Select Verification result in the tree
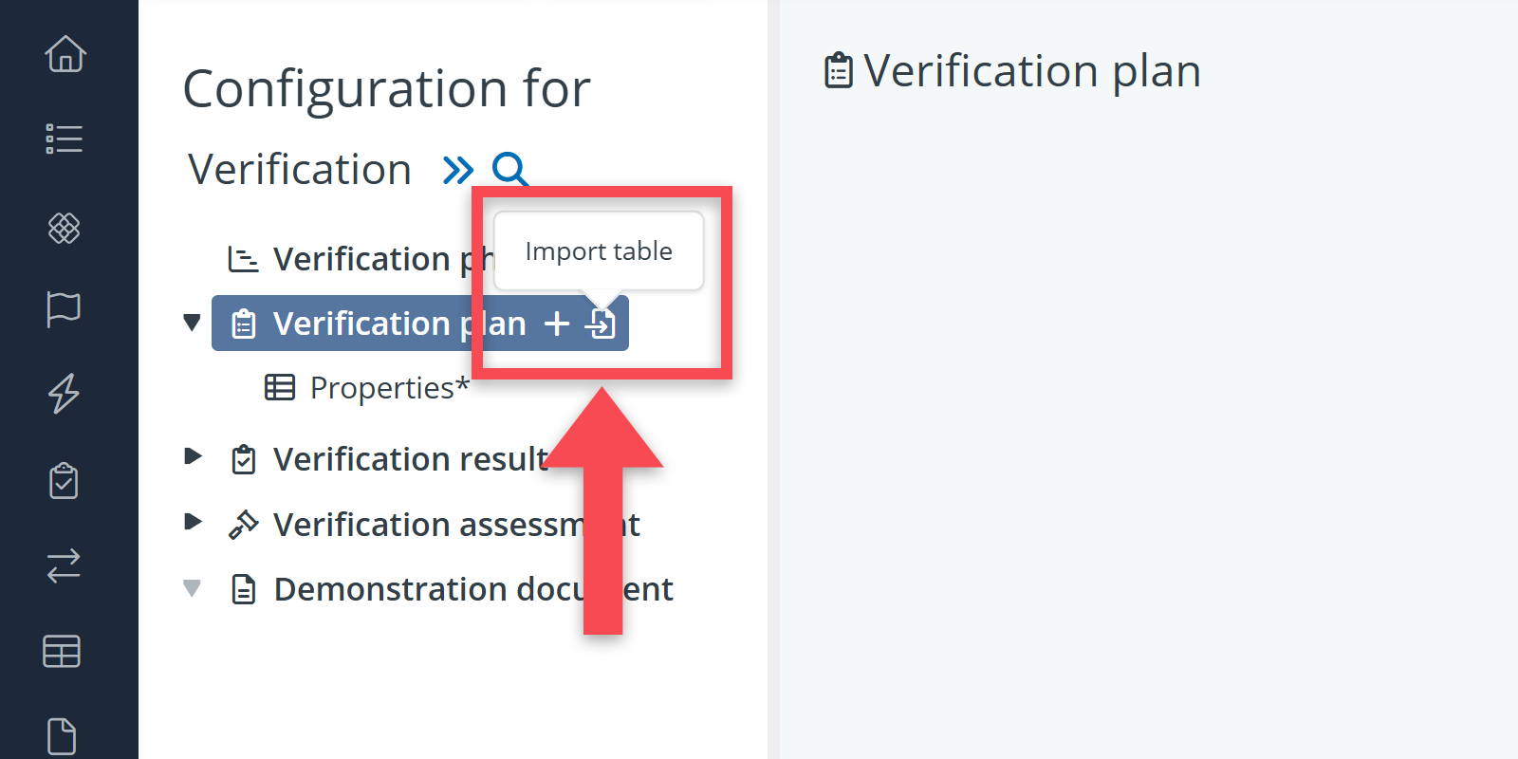The image size is (1518, 759). point(408,460)
